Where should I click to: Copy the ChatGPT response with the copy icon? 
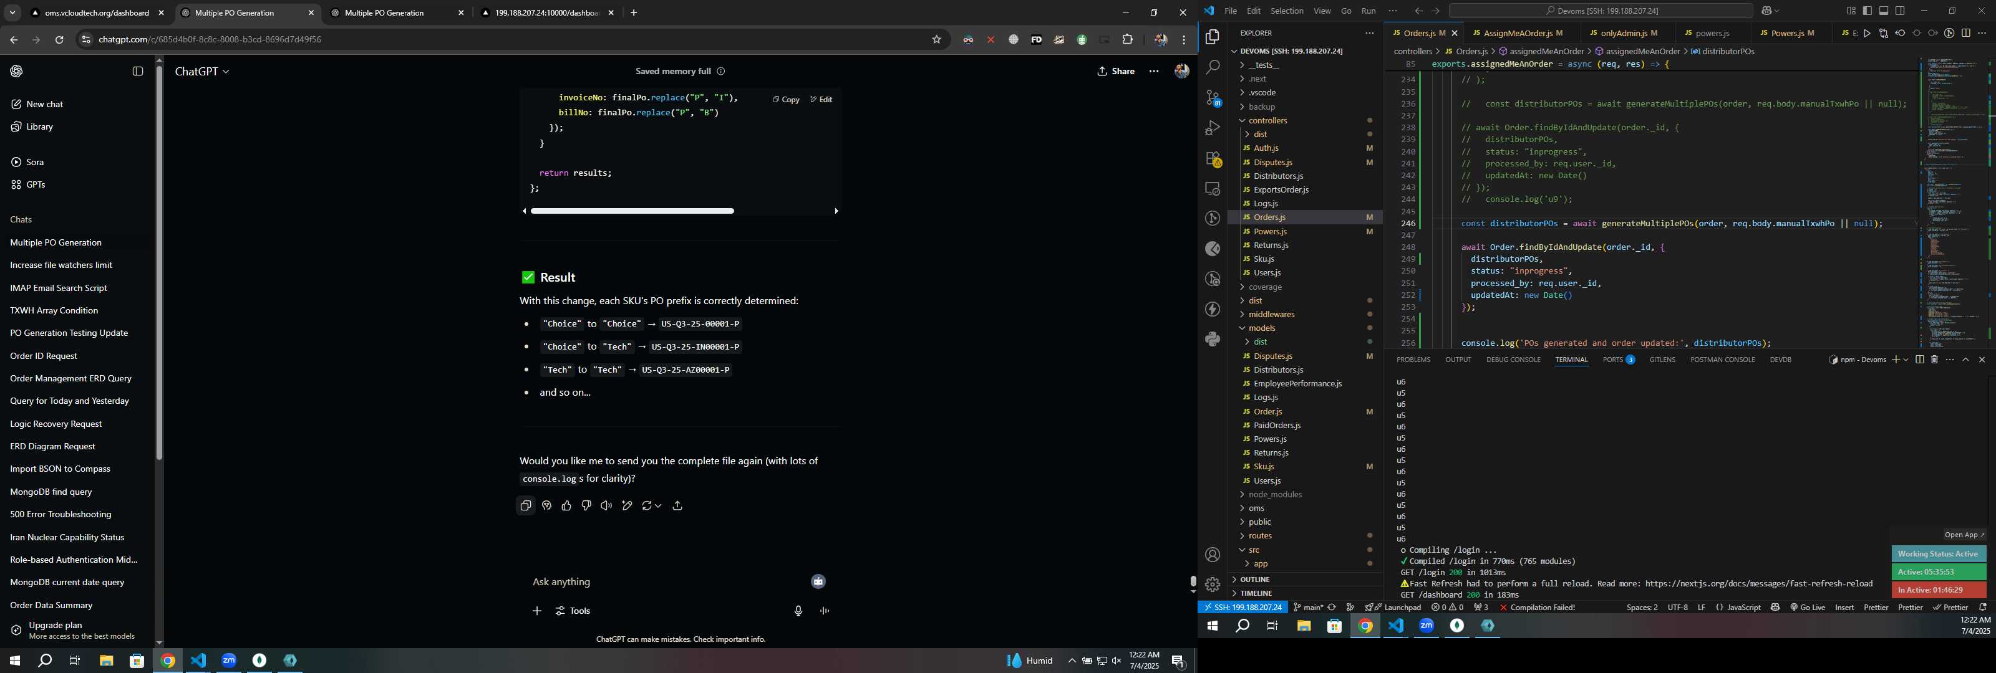(x=525, y=506)
